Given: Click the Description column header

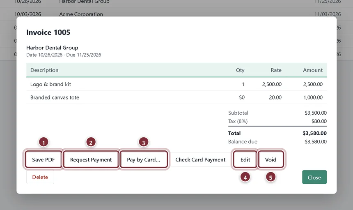Looking at the screenshot, I should click(44, 70).
